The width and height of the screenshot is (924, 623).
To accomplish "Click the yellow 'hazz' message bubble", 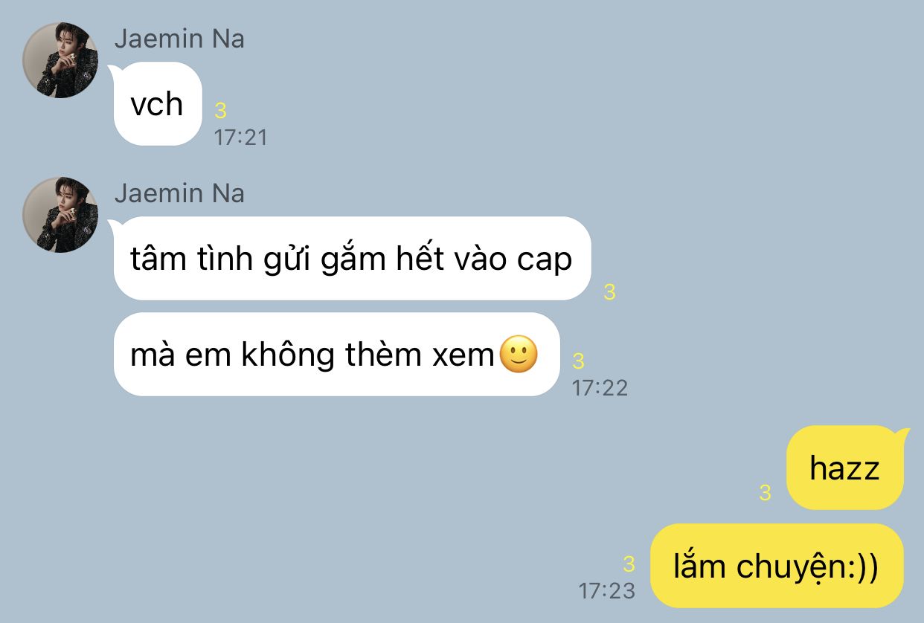I will [x=845, y=468].
